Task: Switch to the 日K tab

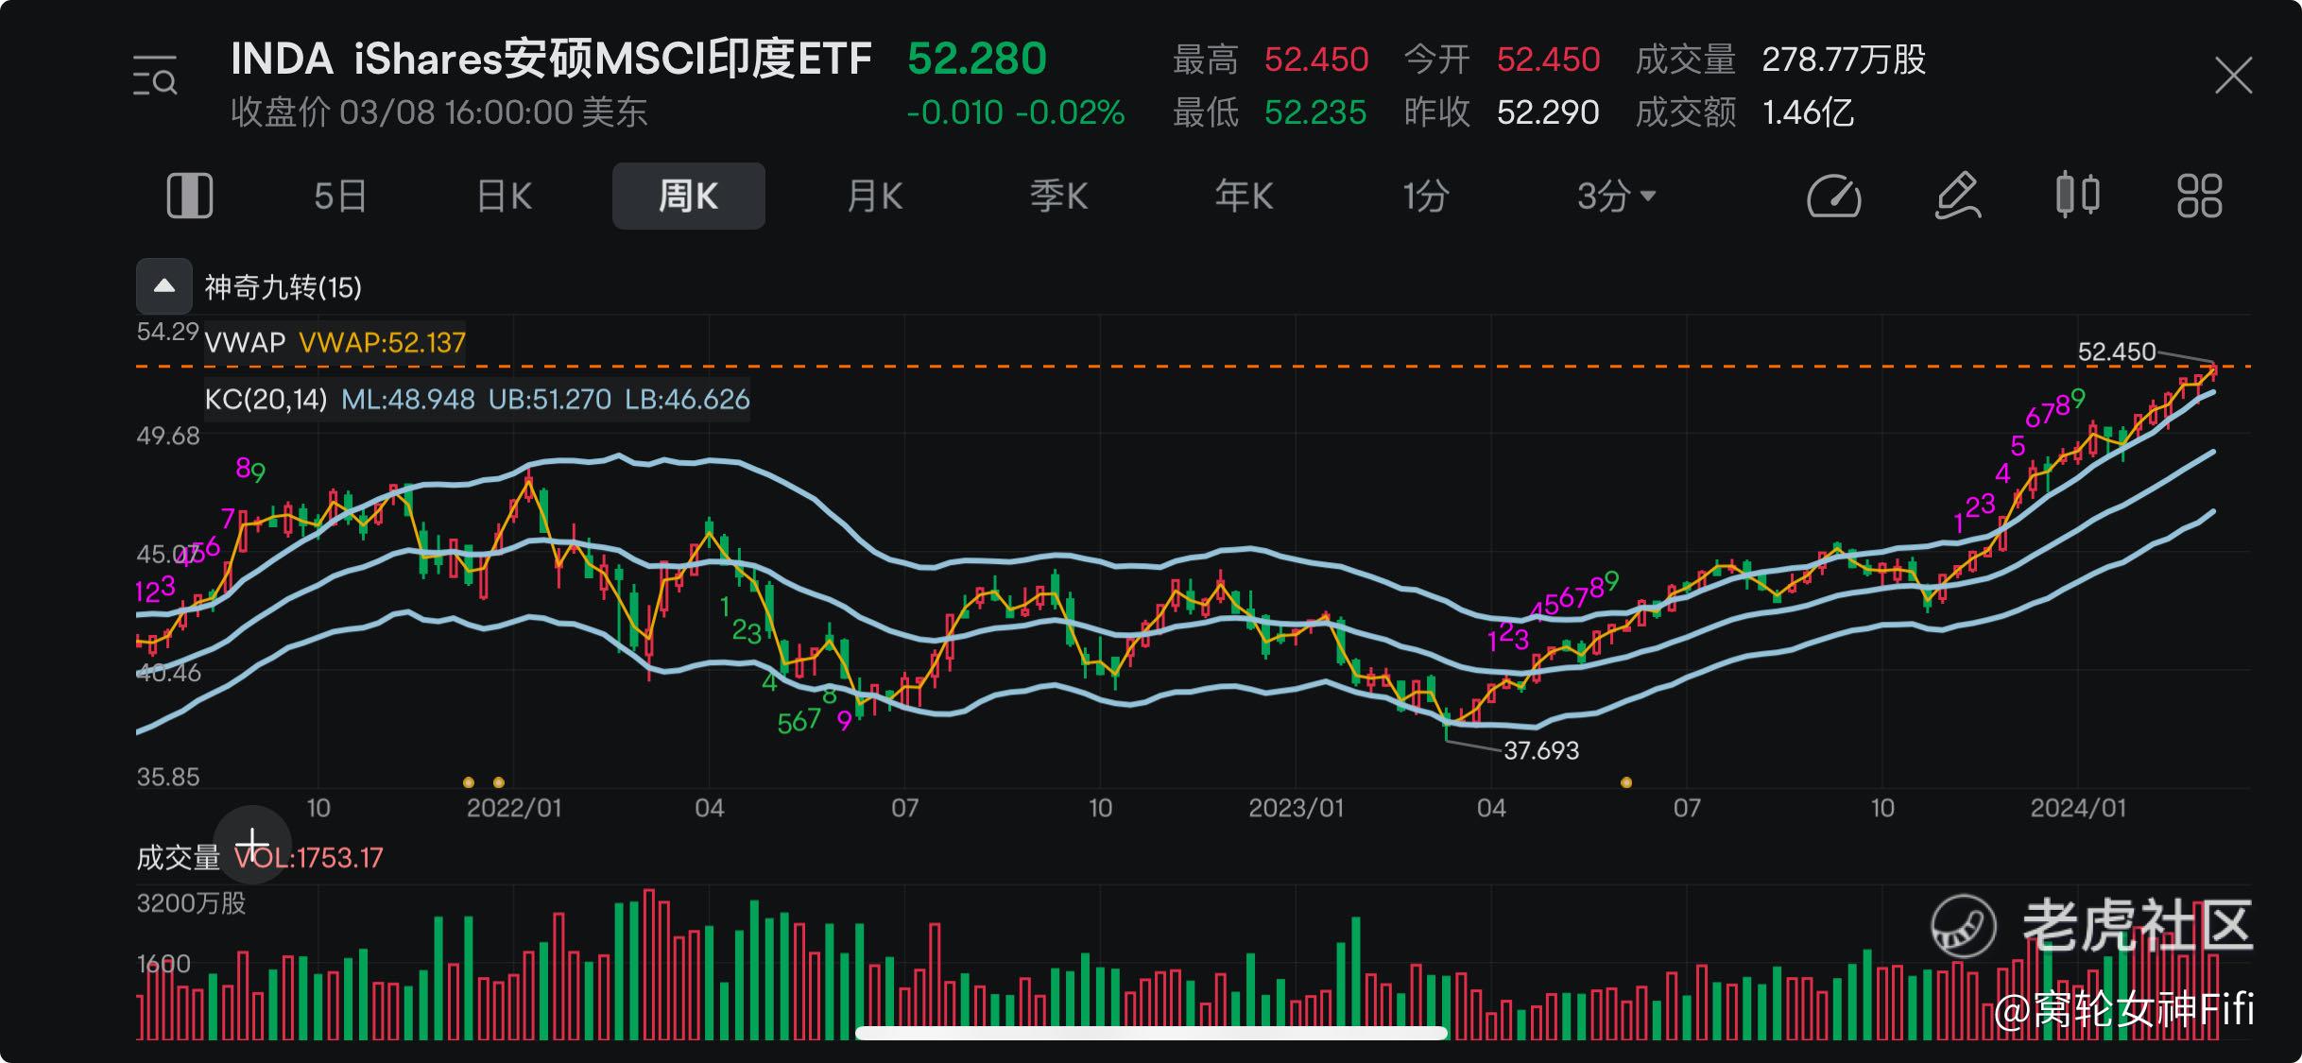Action: pyautogui.click(x=505, y=197)
